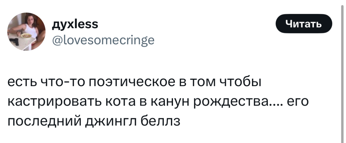Click the tweet's first line of text
The image size is (346, 143).
point(134,83)
